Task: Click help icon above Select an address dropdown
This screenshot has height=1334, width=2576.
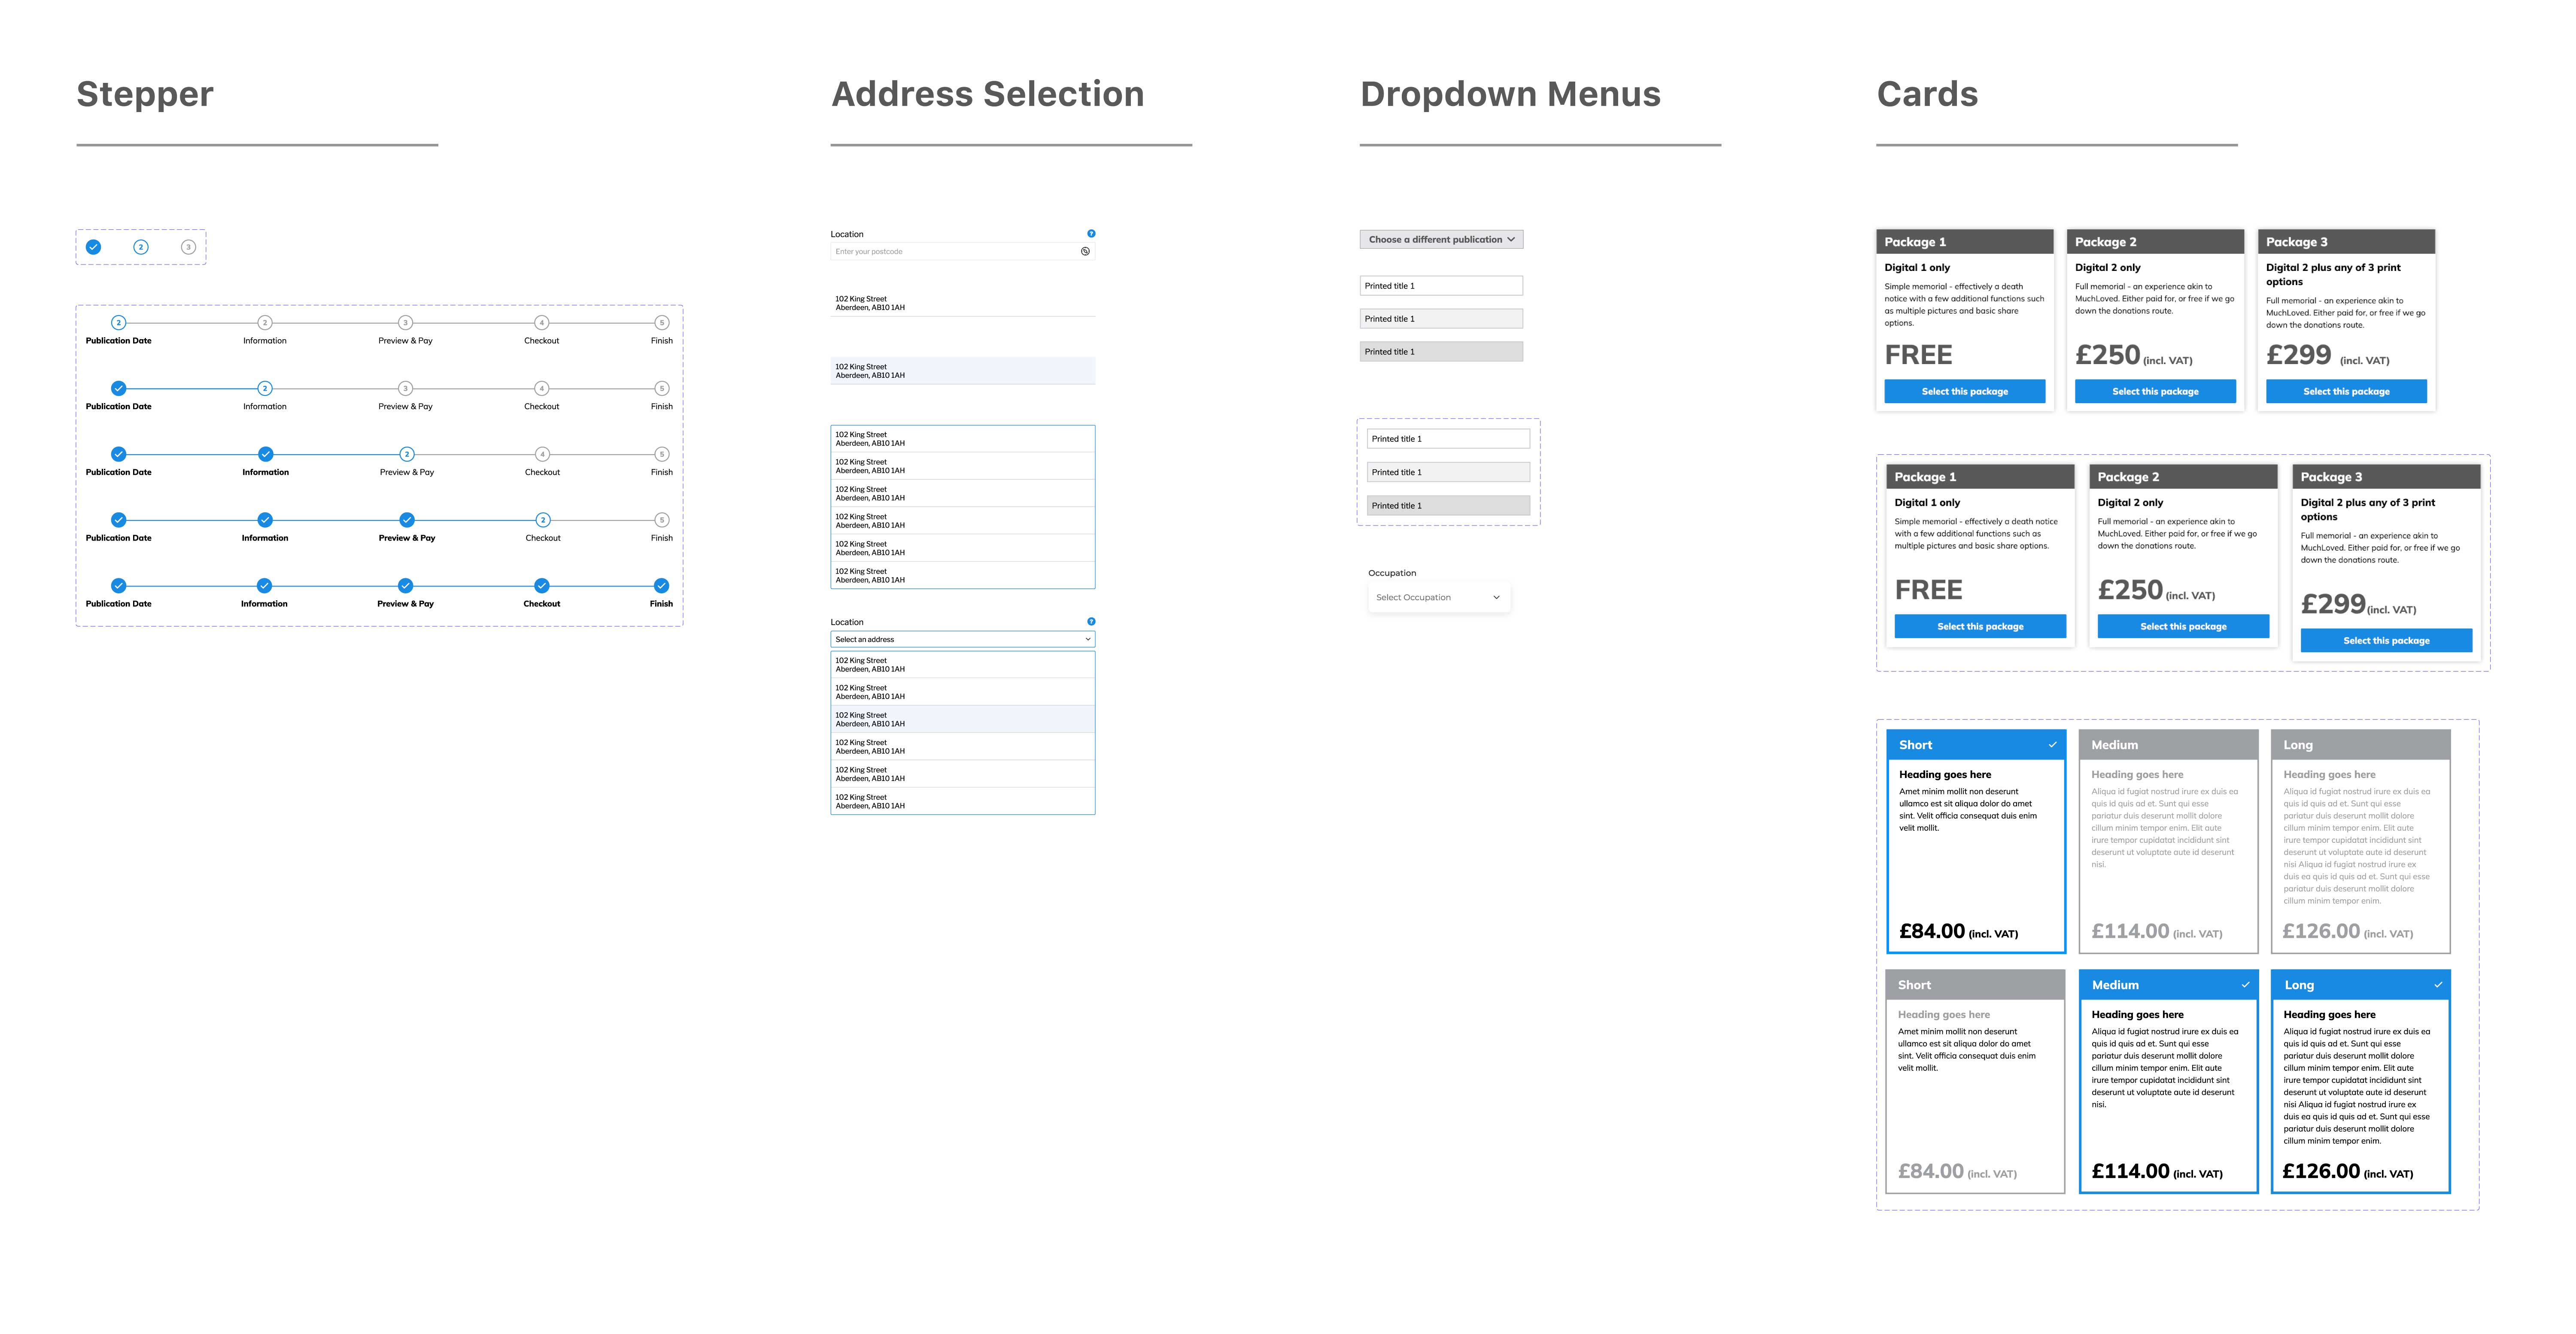Action: point(1091,622)
